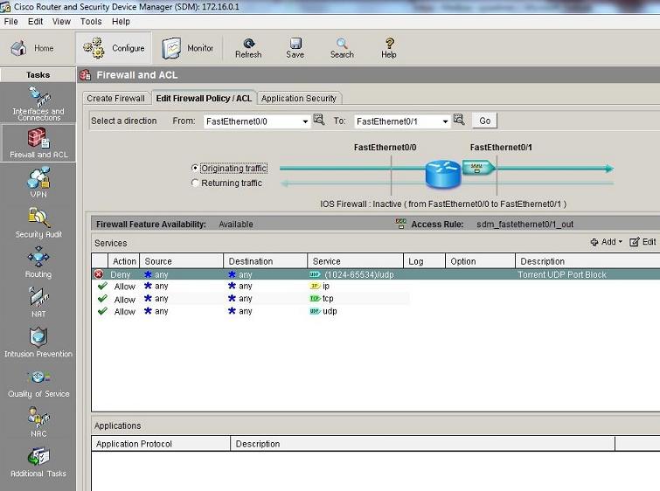The height and width of the screenshot is (491, 660).
Task: Expand the To interface dropdown
Action: coord(445,121)
